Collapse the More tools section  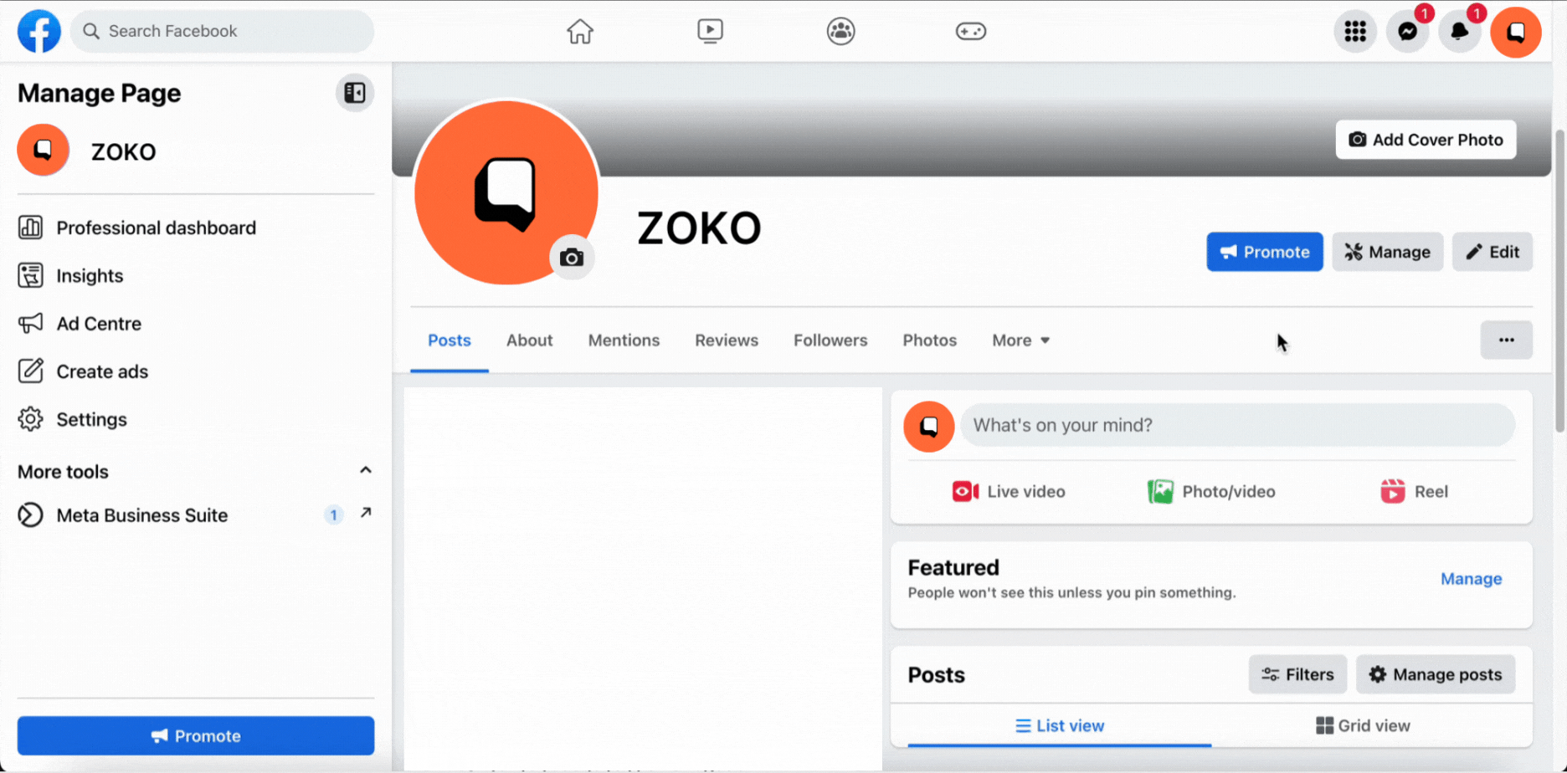pyautogui.click(x=365, y=470)
